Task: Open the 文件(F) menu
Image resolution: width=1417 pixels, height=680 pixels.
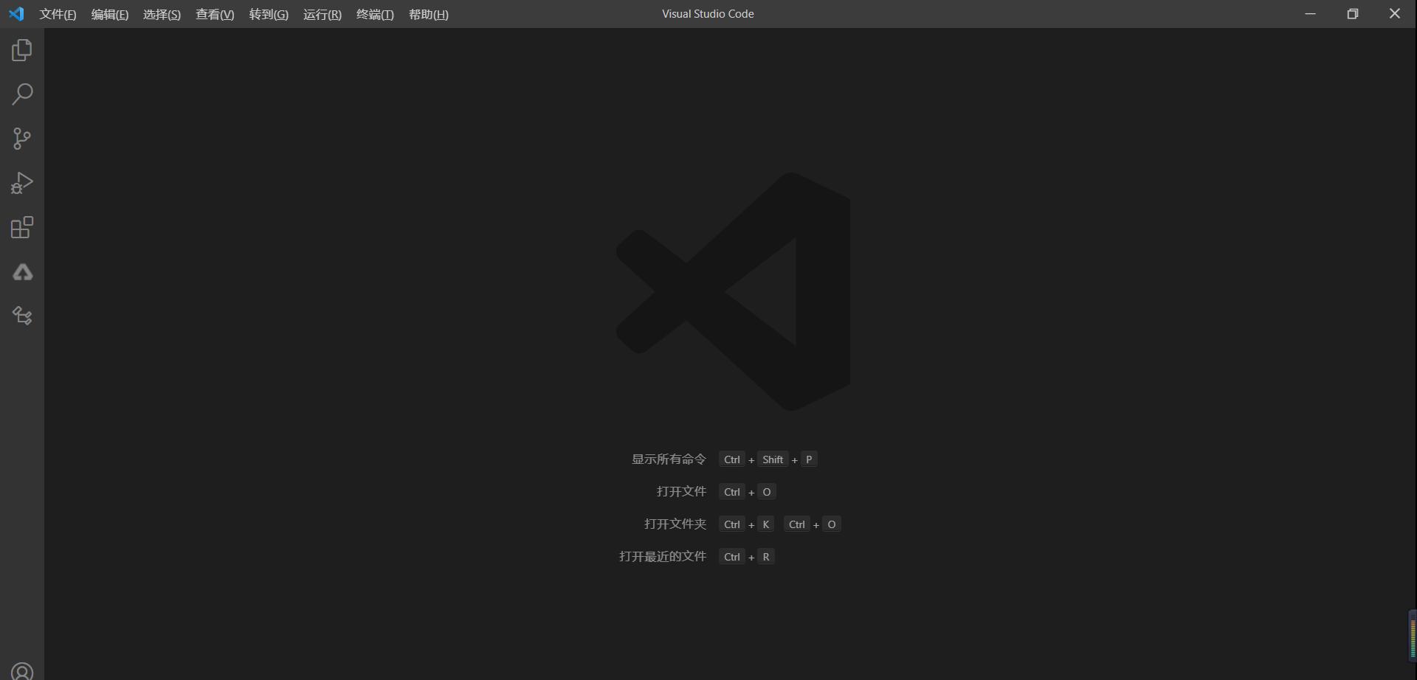Action: (58, 15)
